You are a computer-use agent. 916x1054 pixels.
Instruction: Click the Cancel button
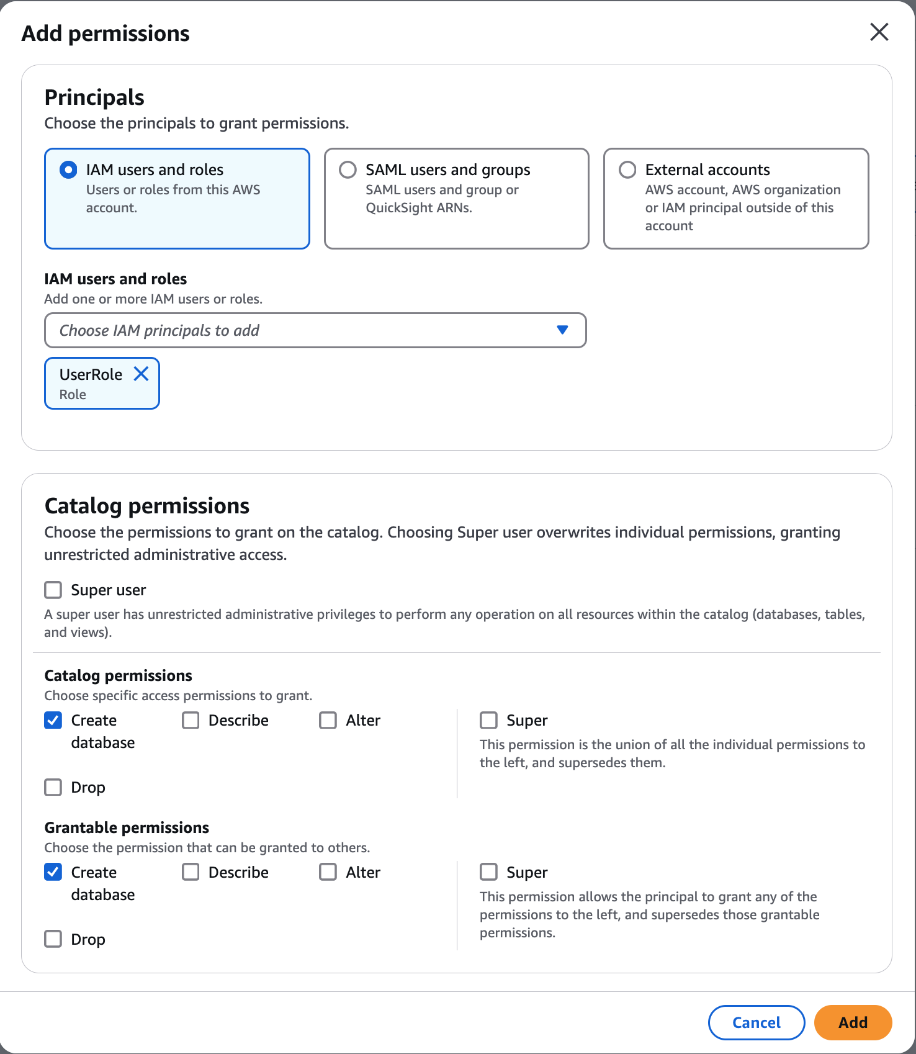click(x=756, y=1022)
